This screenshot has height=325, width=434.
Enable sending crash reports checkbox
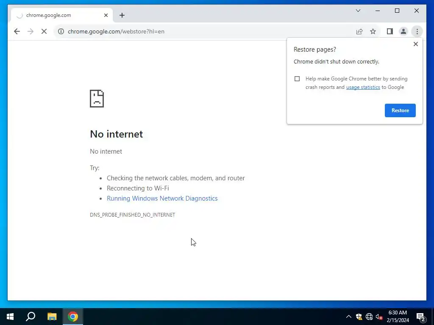point(297,79)
